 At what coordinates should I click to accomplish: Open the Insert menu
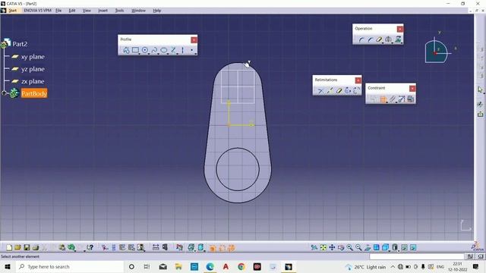[103, 11]
